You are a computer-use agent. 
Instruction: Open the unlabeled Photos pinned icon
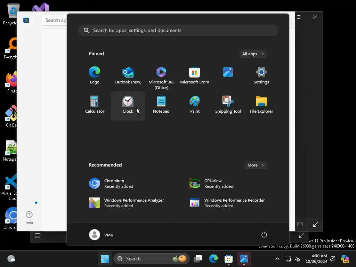pyautogui.click(x=228, y=72)
